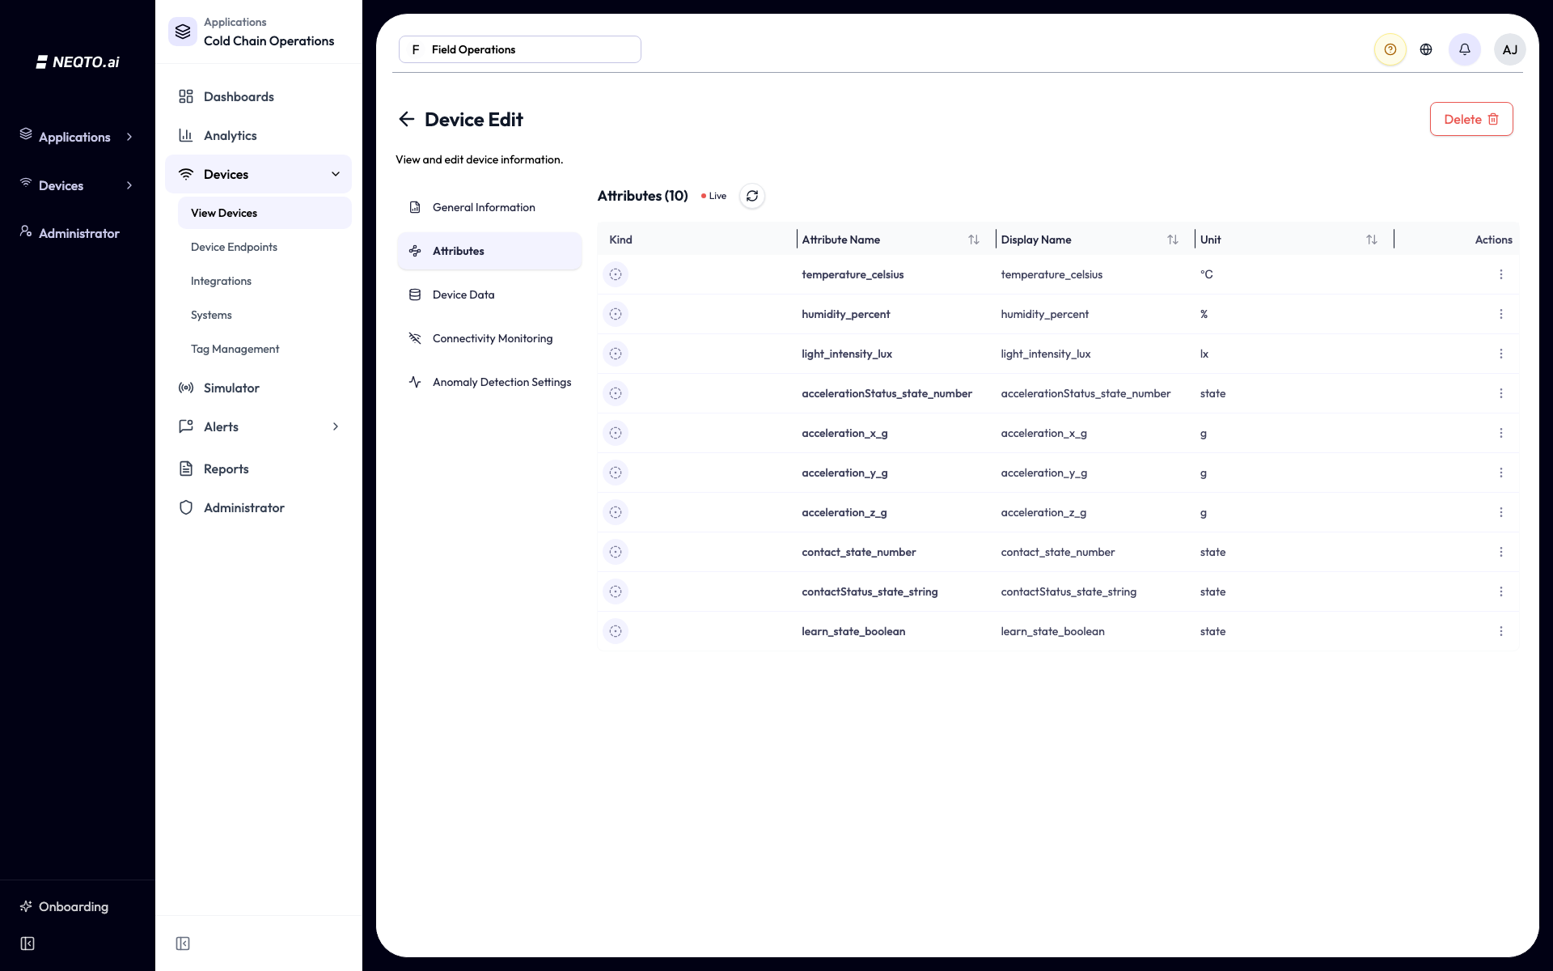Collapse the light navigation panel icon
Image resolution: width=1553 pixels, height=971 pixels.
click(x=183, y=943)
